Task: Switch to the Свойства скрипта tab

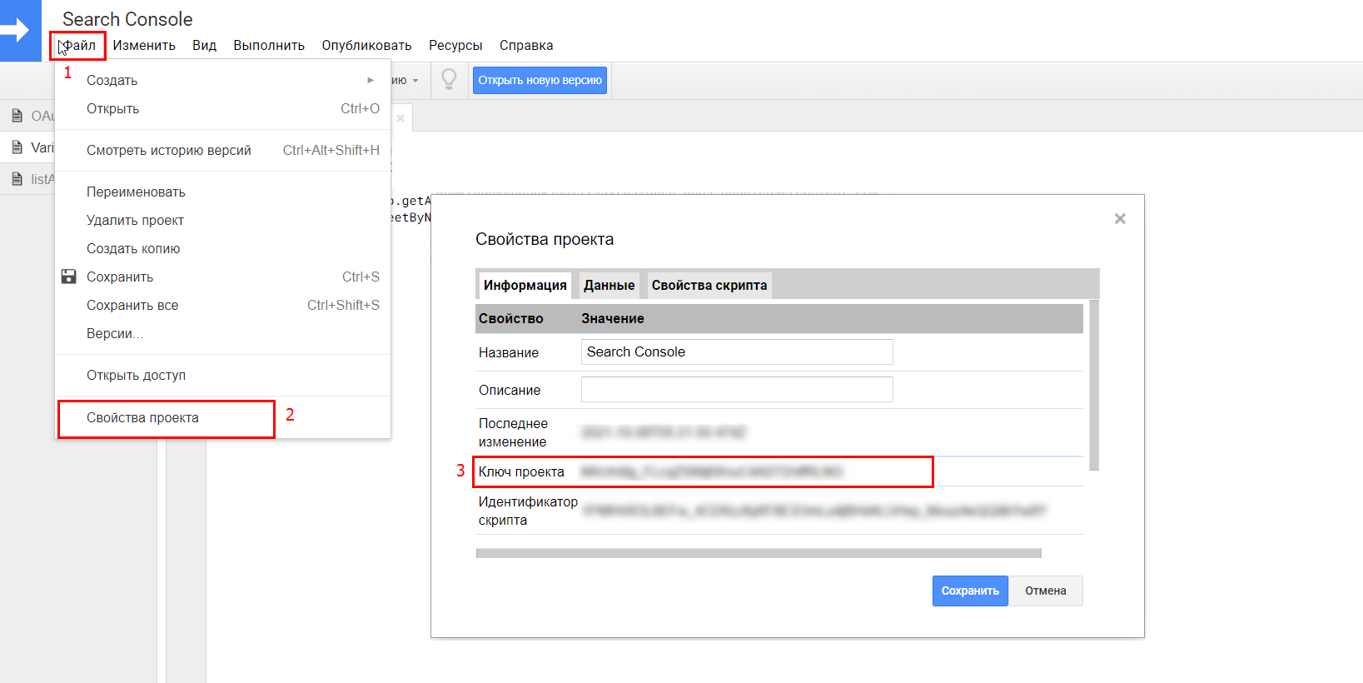Action: click(x=709, y=285)
